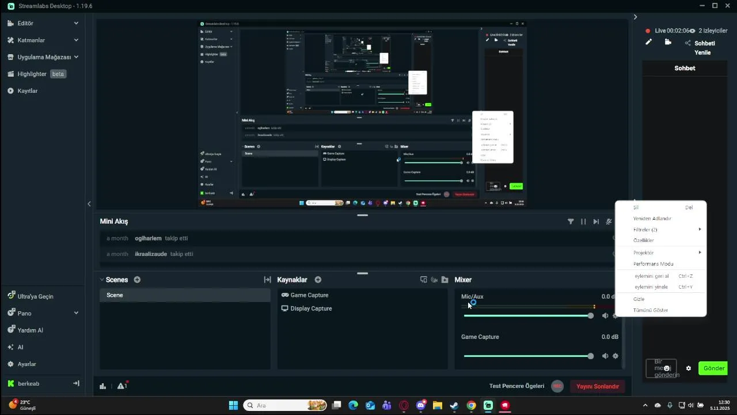Toggle mute alerts in Mini Akış

click(609, 221)
